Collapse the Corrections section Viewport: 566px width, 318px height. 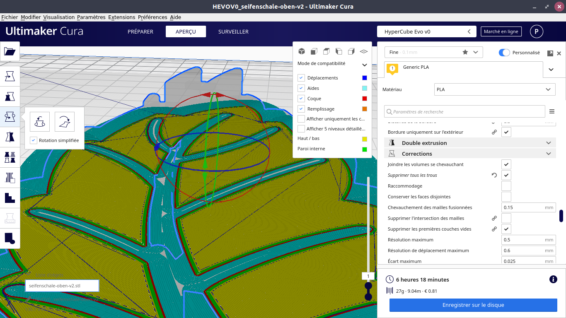(549, 154)
